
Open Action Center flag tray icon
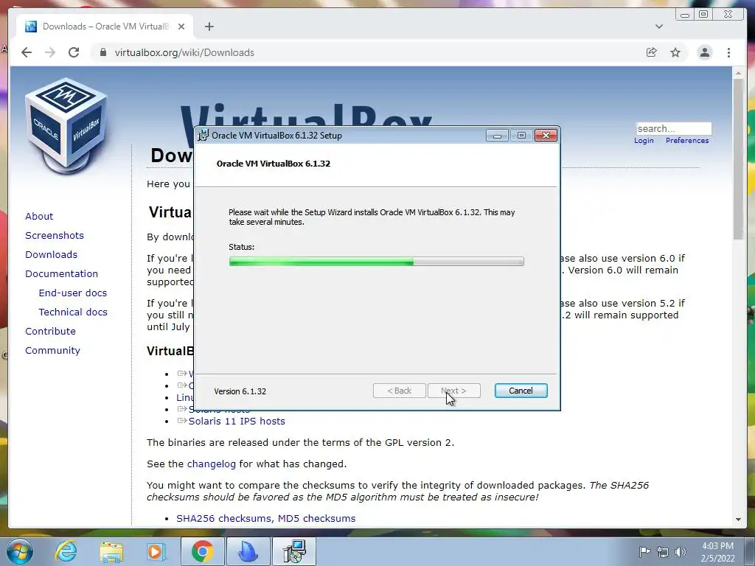pyautogui.click(x=644, y=551)
